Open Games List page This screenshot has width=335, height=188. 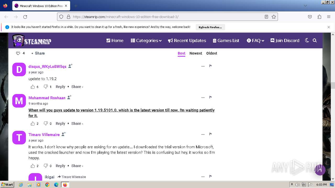(226, 40)
